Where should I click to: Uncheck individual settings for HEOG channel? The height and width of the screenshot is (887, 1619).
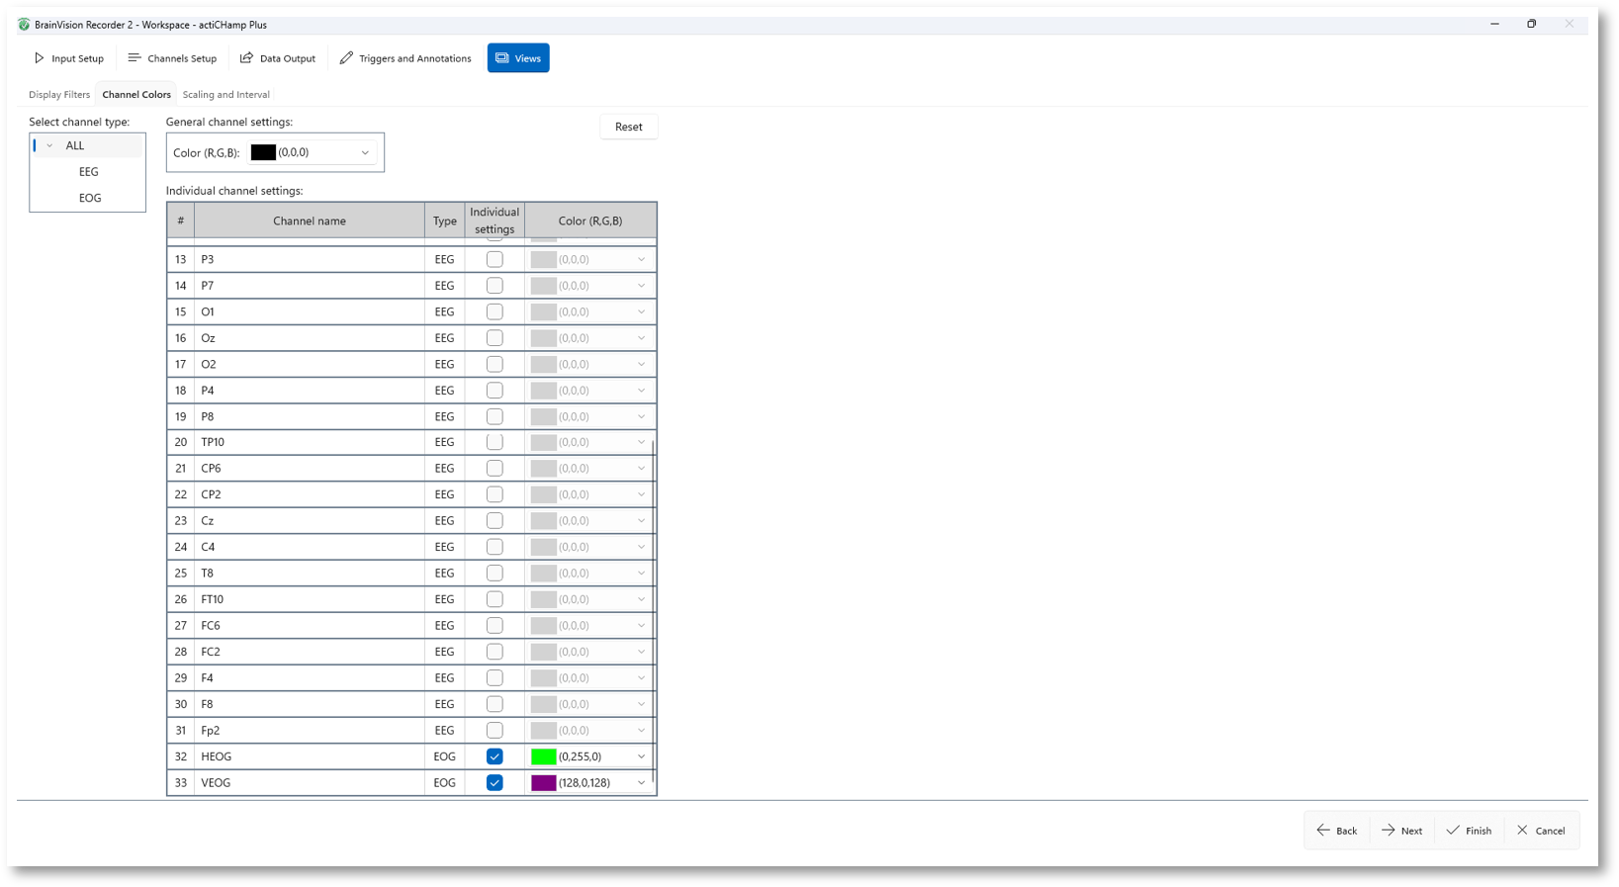(x=495, y=756)
